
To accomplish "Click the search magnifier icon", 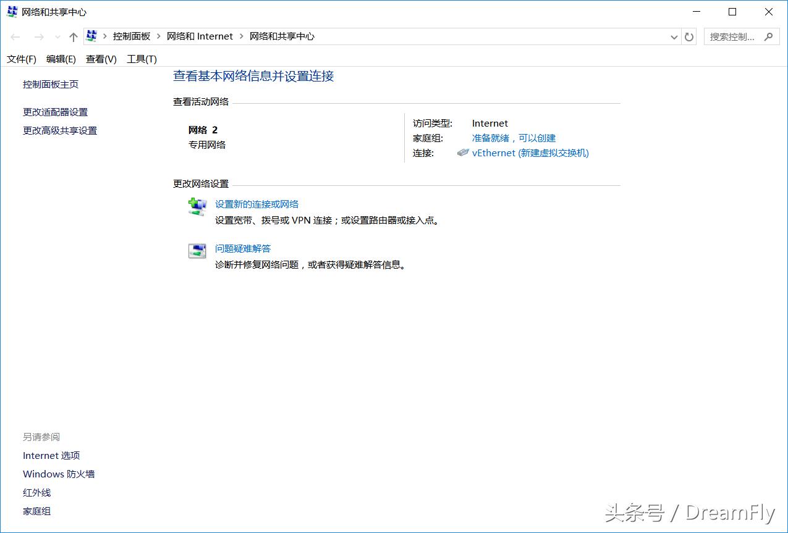I will click(768, 36).
